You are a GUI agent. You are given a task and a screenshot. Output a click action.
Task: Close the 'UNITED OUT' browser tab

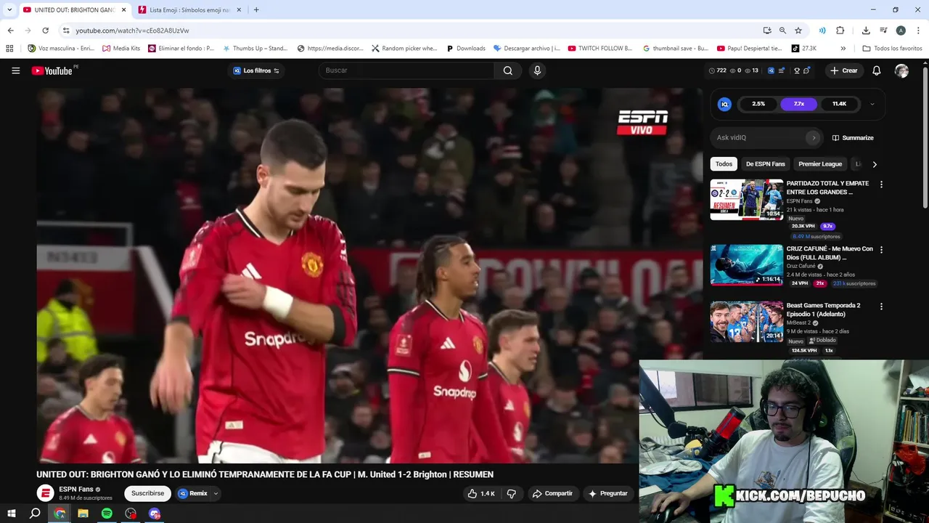(123, 9)
